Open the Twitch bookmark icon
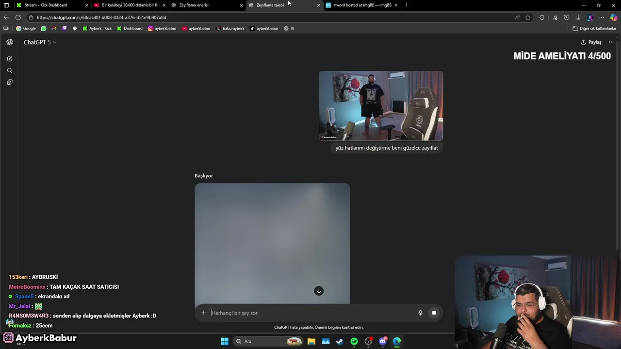 tap(64, 29)
